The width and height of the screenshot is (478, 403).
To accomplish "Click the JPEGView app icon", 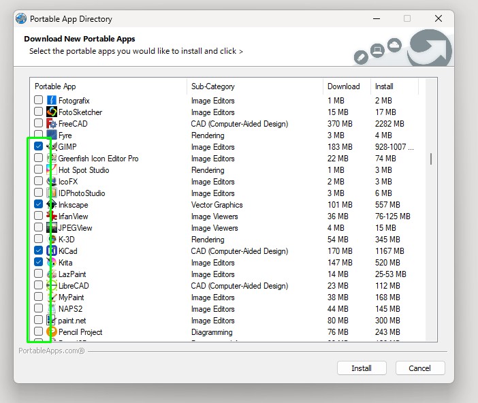I will tap(51, 228).
